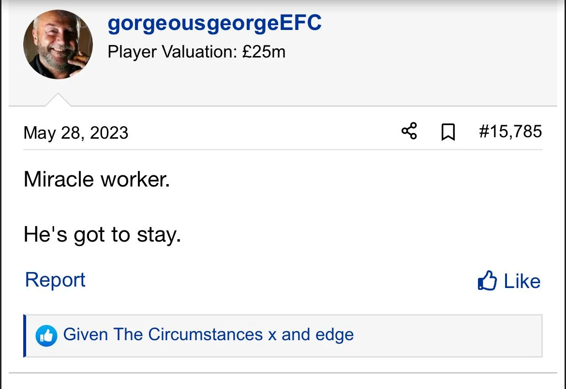
Task: Report this post
Action: point(55,280)
